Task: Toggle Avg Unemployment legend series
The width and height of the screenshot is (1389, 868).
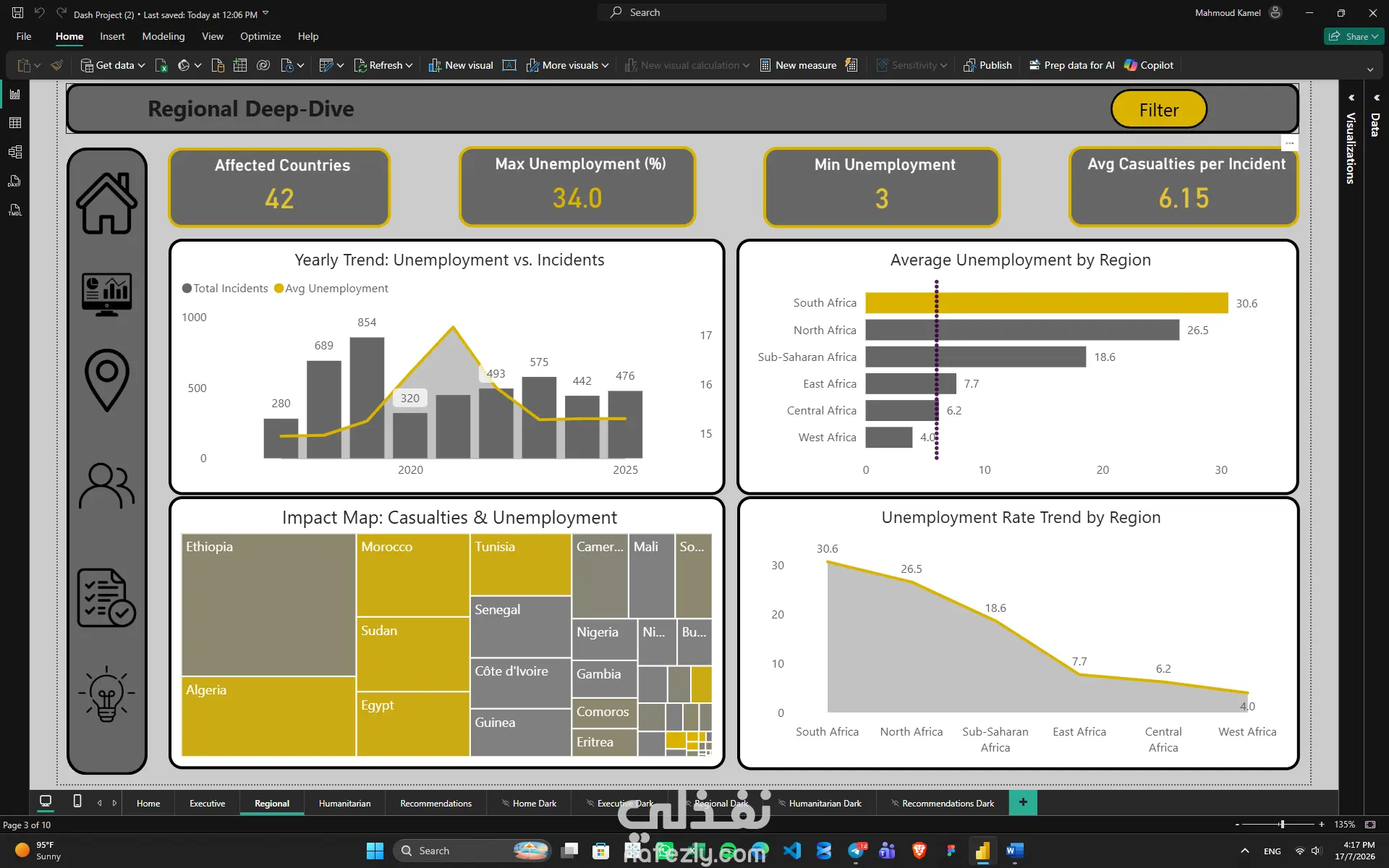Action: (331, 288)
